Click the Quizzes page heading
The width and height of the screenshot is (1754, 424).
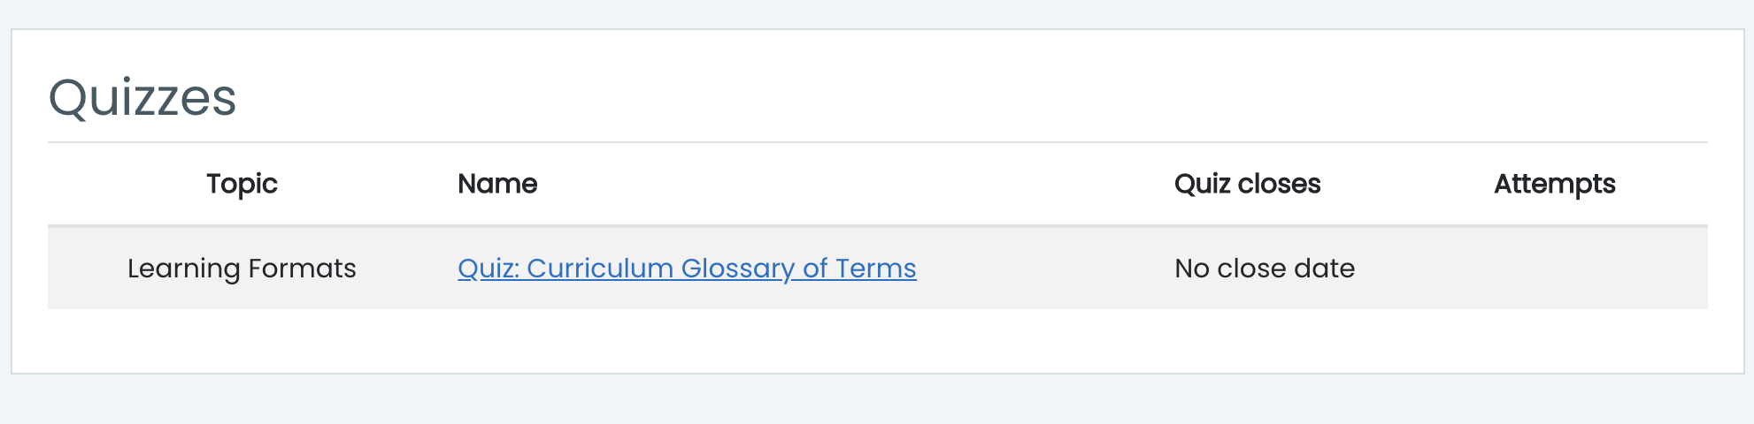pyautogui.click(x=142, y=97)
